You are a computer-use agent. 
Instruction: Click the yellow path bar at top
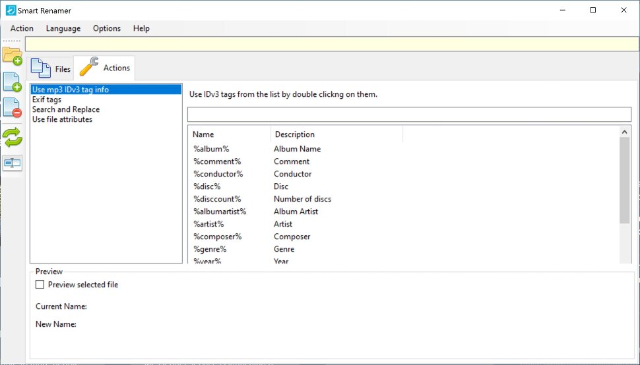click(333, 44)
